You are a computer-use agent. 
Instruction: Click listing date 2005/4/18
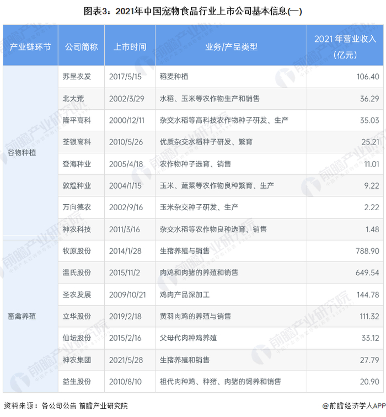pyautogui.click(x=126, y=164)
